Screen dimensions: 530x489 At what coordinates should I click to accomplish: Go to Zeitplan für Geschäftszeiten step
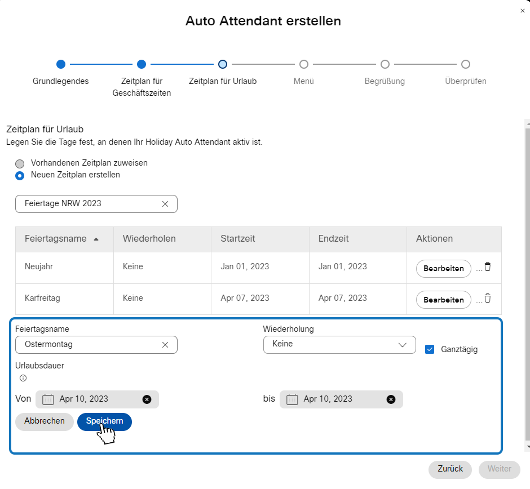coord(142,64)
